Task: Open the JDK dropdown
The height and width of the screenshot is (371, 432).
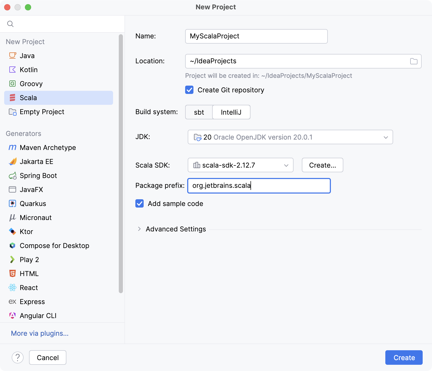Action: (x=386, y=137)
